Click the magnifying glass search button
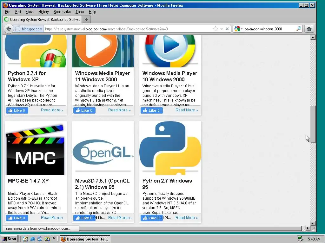Image resolution: width=325 pixels, height=243 pixels. pos(298,29)
